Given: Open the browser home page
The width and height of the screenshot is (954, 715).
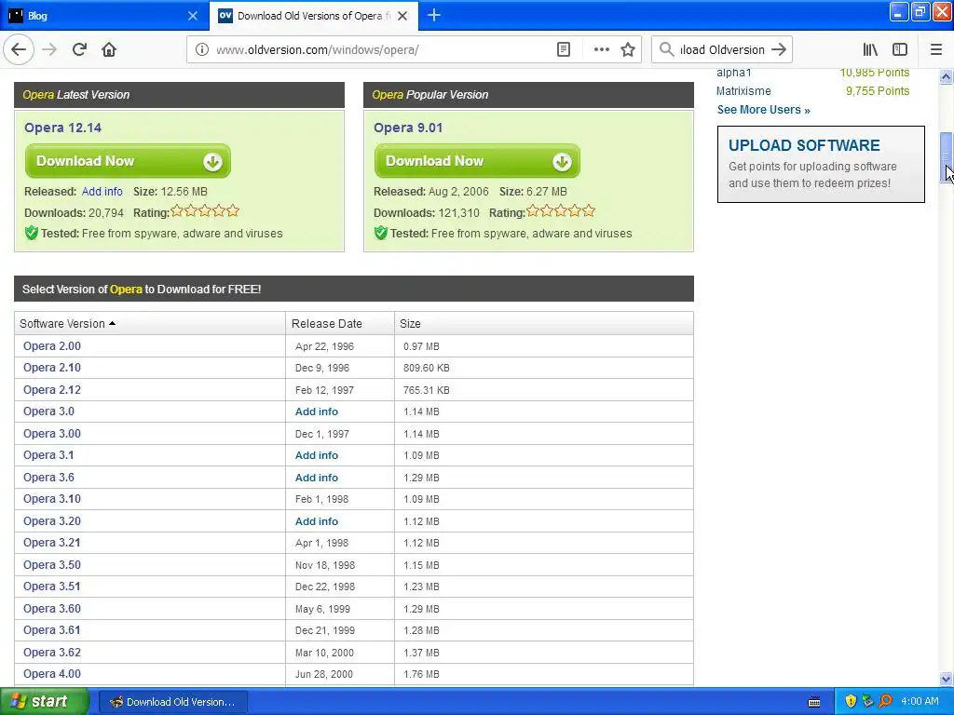Looking at the screenshot, I should pyautogui.click(x=109, y=50).
